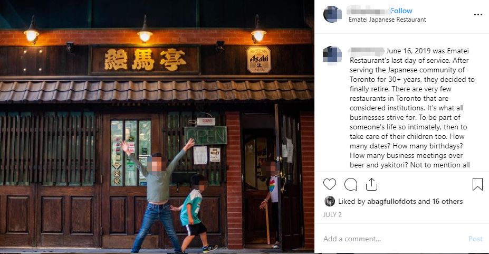
Task: Open the three-dot more options menu
Action: [x=478, y=15]
